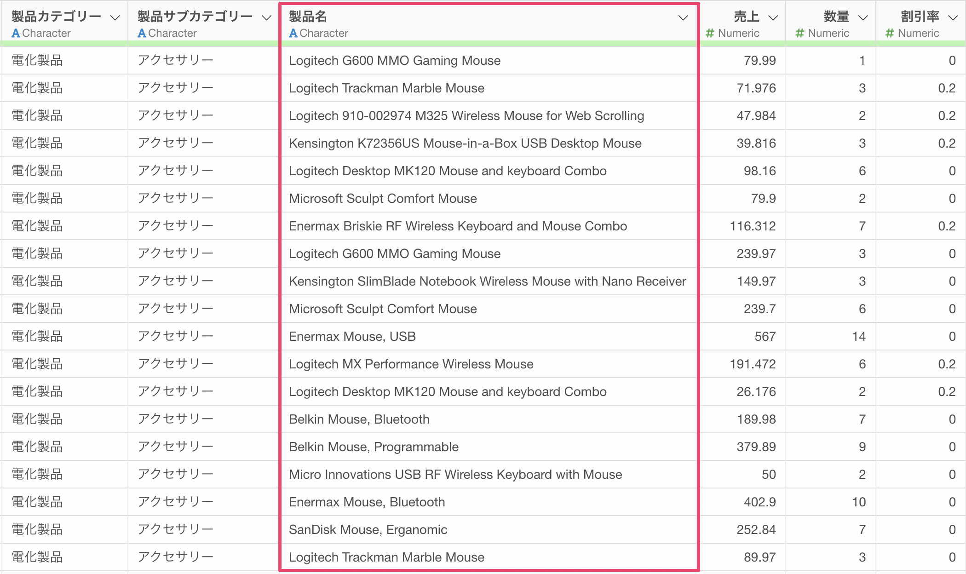Screen dimensions: 966x574
Task: Click the cell 'SanDisk Mouse, Erganomic'
Action: click(x=368, y=530)
